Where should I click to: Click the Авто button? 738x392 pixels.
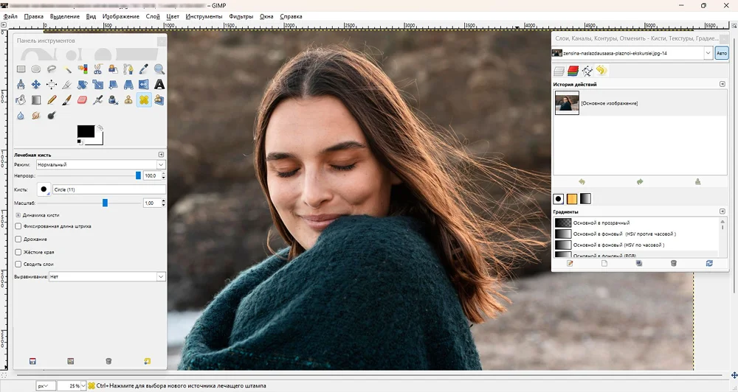click(x=721, y=53)
